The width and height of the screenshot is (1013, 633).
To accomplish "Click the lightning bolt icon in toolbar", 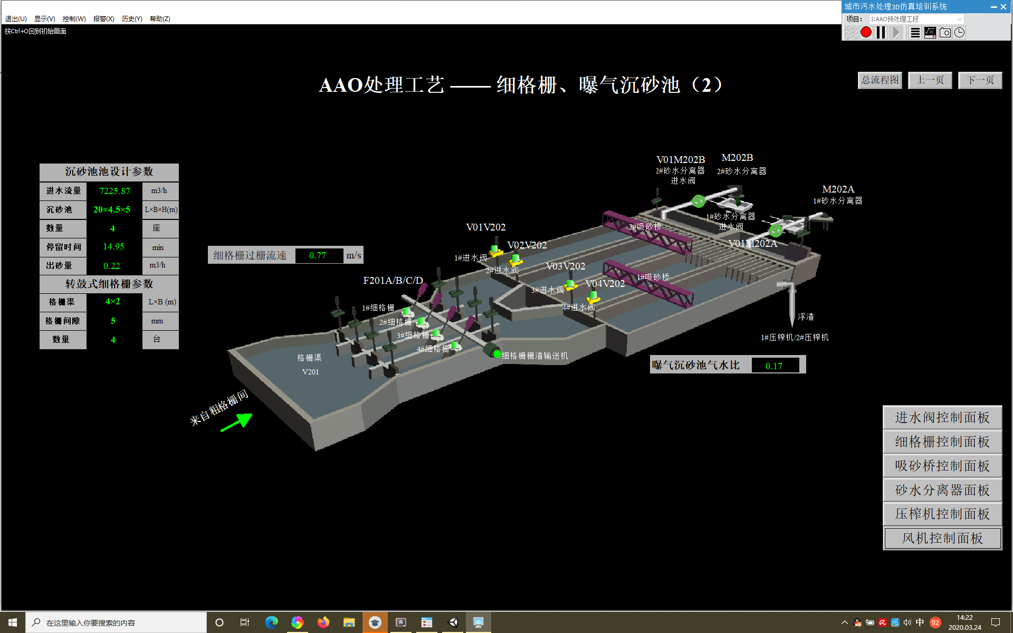I will 850,33.
